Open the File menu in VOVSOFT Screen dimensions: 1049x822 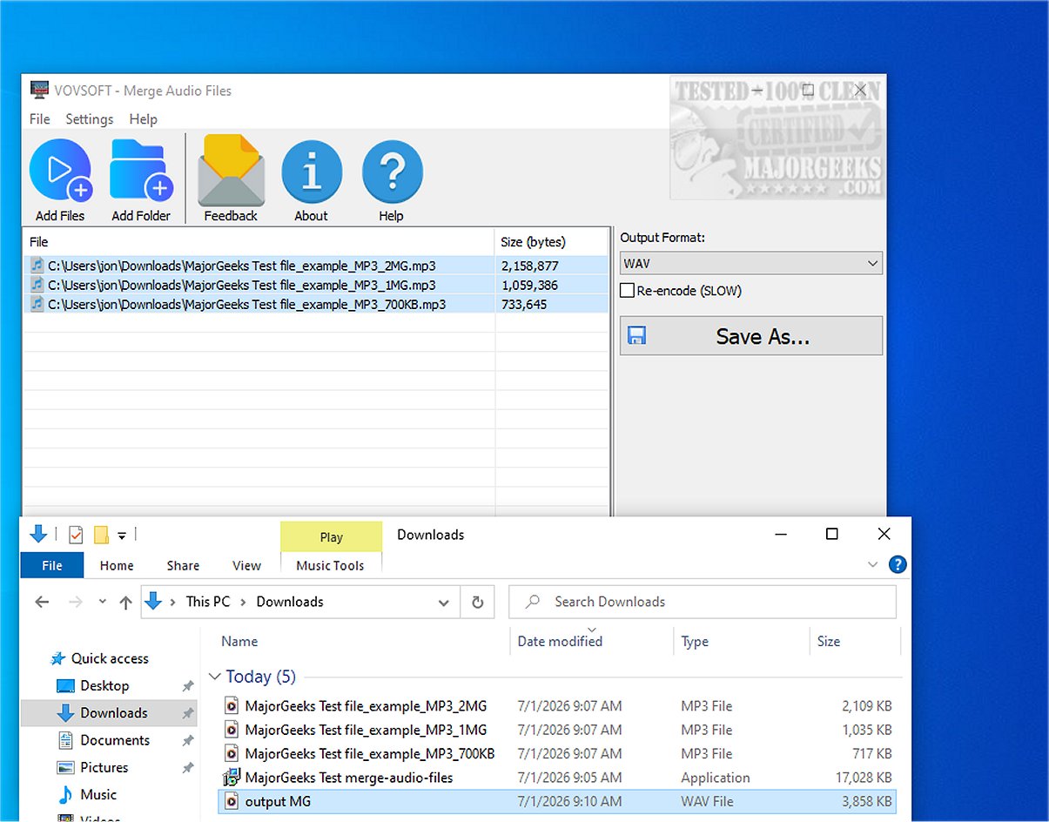pyautogui.click(x=40, y=119)
